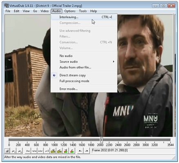Open the Help menu

[94, 11]
